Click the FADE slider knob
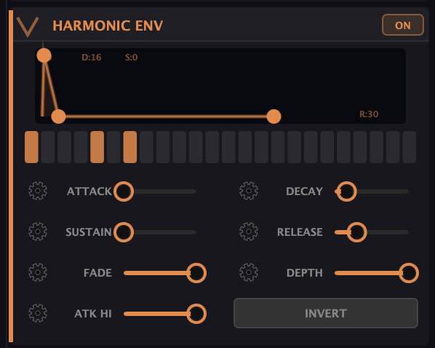 (196, 273)
